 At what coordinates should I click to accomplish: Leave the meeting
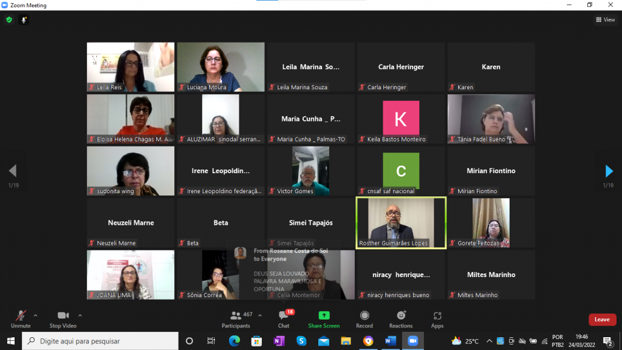tap(602, 320)
